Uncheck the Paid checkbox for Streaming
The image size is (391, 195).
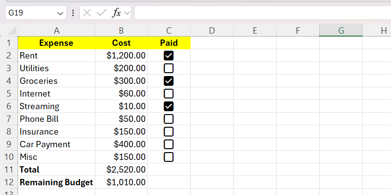[x=169, y=106]
